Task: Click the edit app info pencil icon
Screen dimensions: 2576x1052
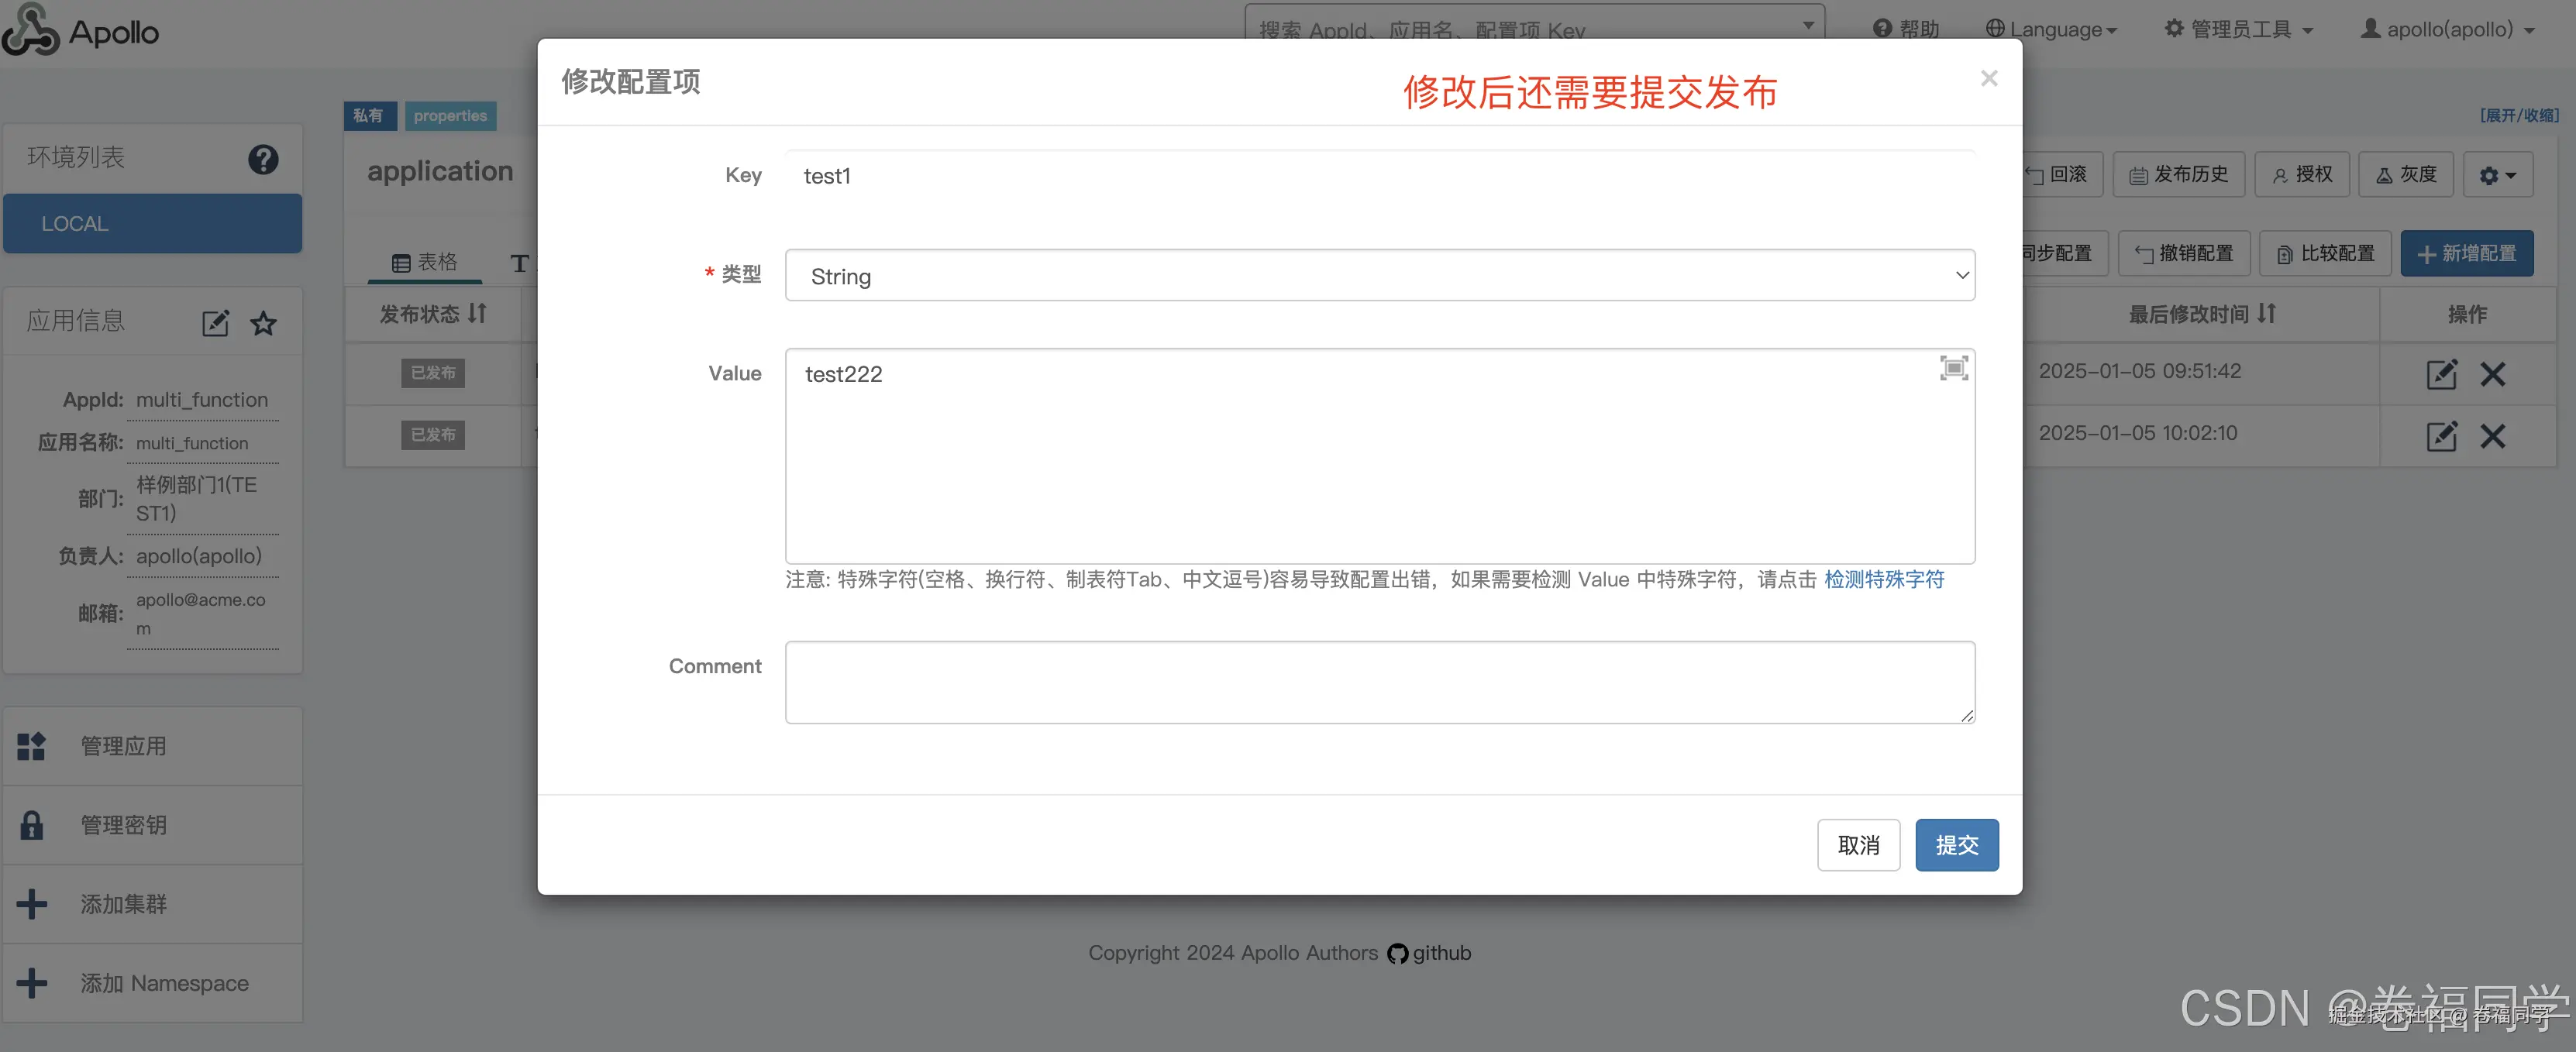Action: [215, 323]
